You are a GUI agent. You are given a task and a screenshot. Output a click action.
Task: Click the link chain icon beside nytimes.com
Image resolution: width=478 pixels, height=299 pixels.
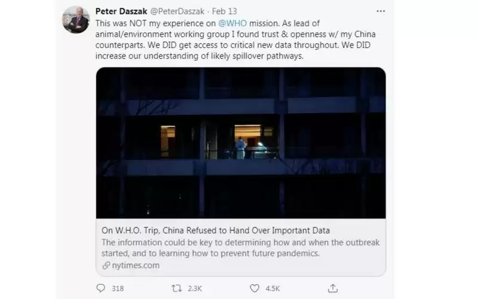pos(106,265)
